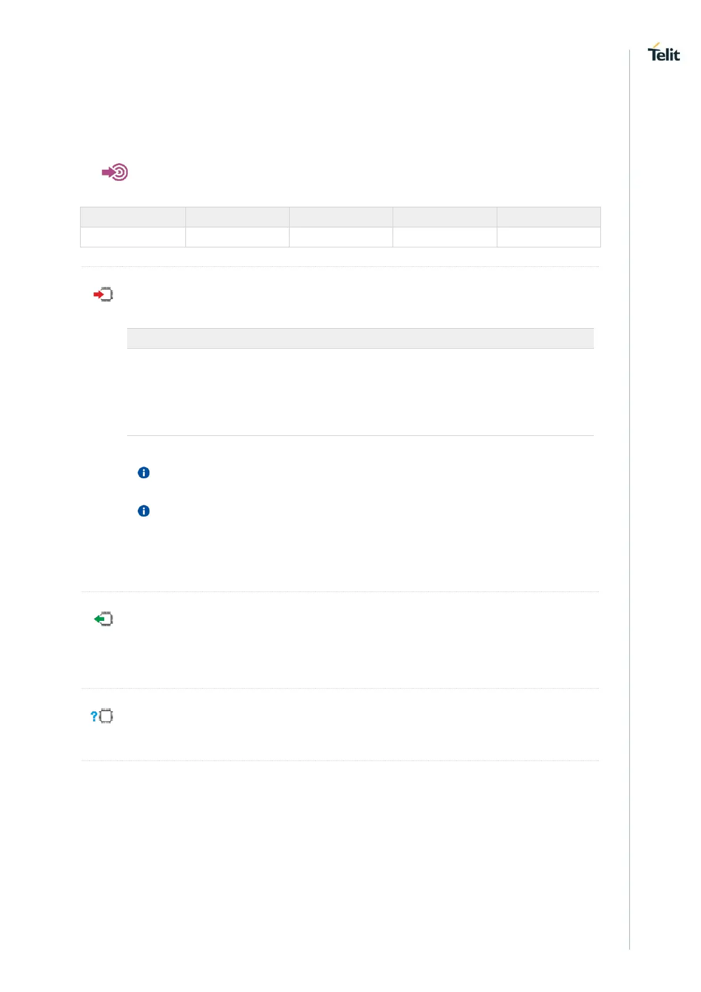Select the second gray header cell of the five-column table
The image size is (701, 992).
pyautogui.click(x=237, y=217)
